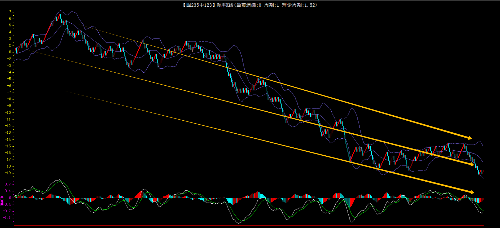This screenshot has width=500, height=228.
Task: Select the -19 label on price axis
Action: 8,173
